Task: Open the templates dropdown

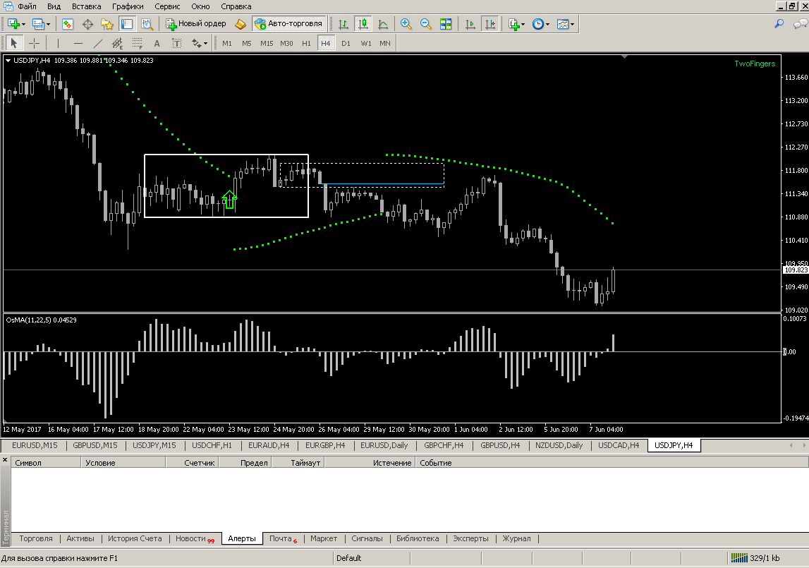Action: click(572, 24)
